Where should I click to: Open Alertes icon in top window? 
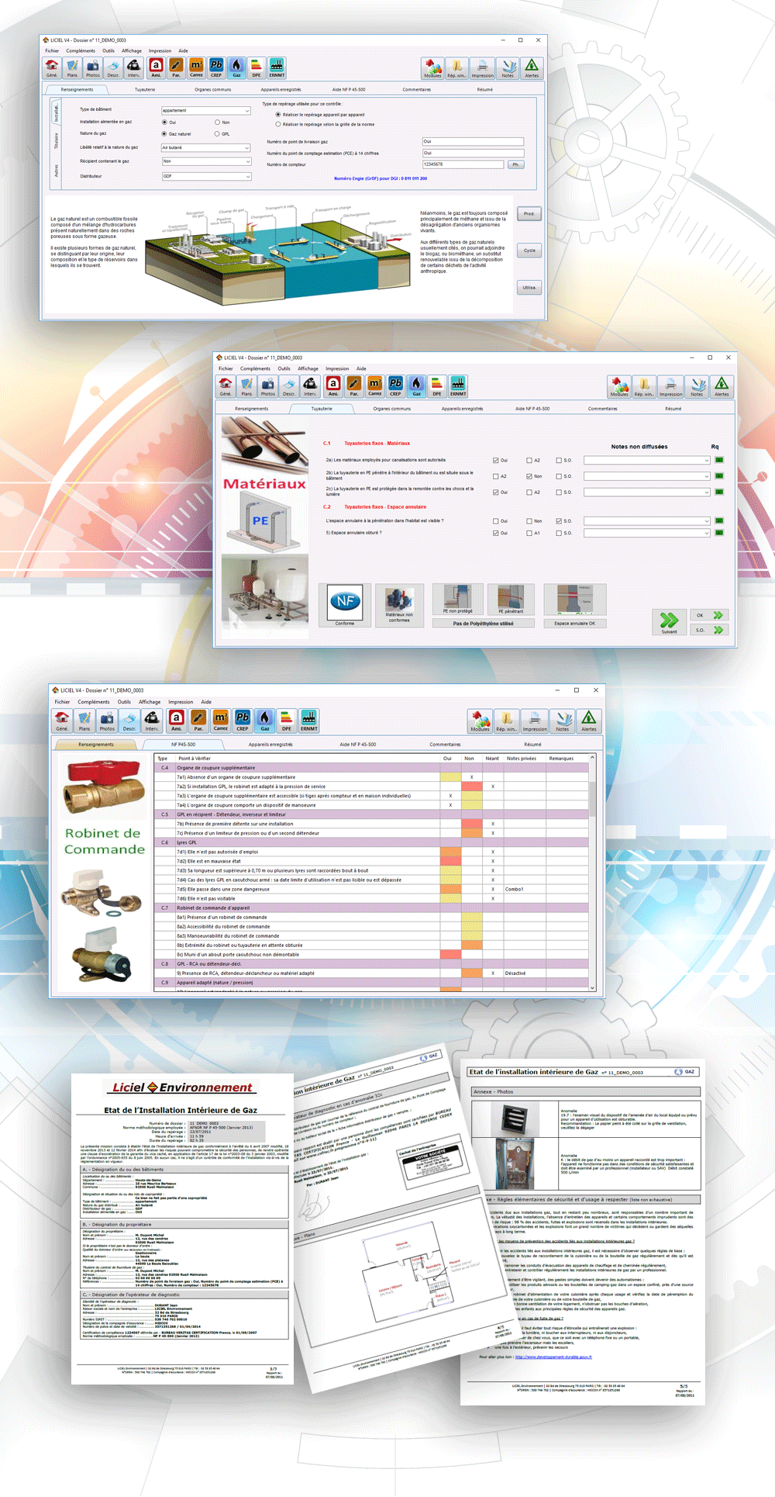532,68
